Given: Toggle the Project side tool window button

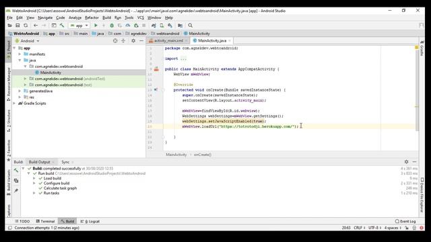Looking at the screenshot, I should (x=9, y=50).
